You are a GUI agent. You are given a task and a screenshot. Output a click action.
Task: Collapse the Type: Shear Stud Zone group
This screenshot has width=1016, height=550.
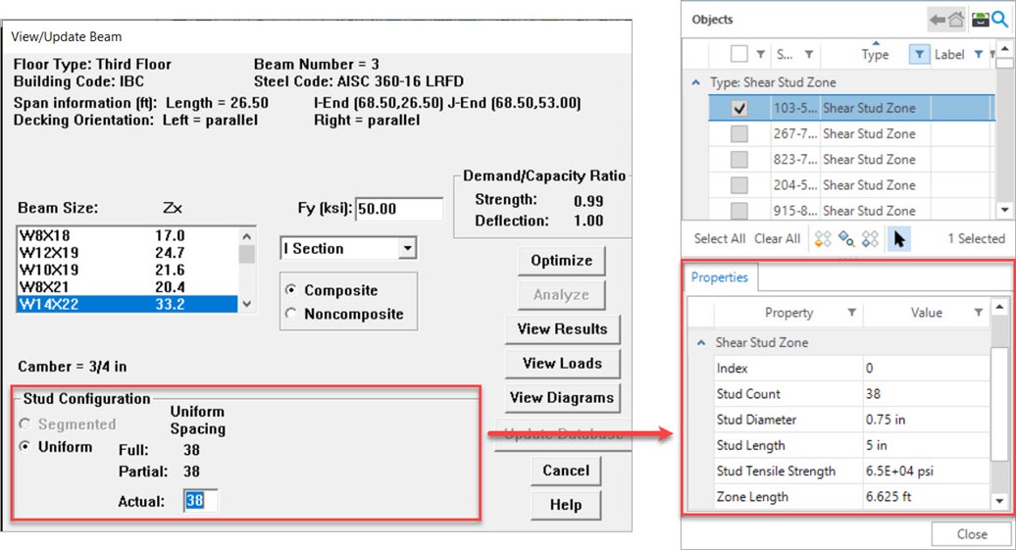click(x=696, y=83)
